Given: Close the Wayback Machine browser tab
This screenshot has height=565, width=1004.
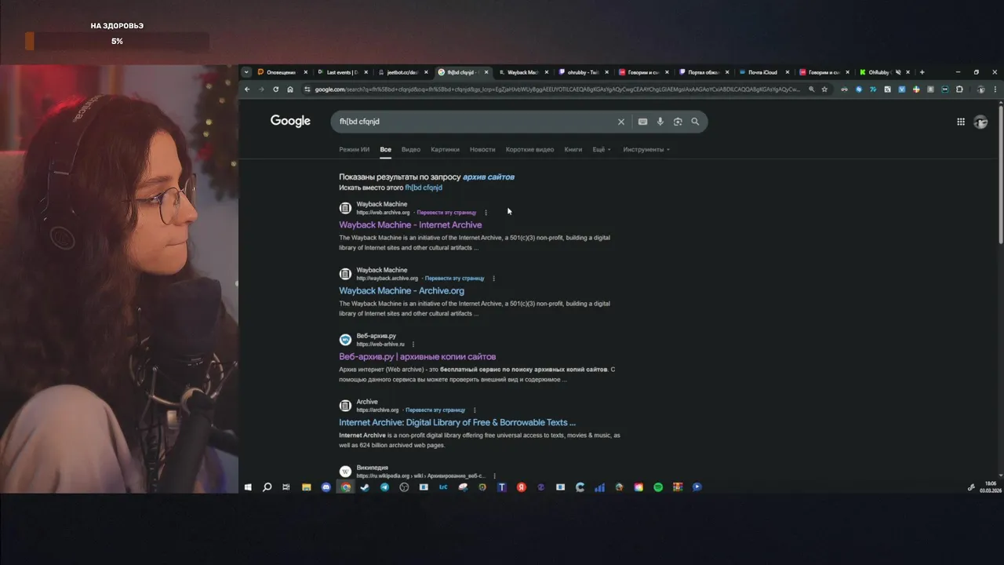Looking at the screenshot, I should (547, 72).
